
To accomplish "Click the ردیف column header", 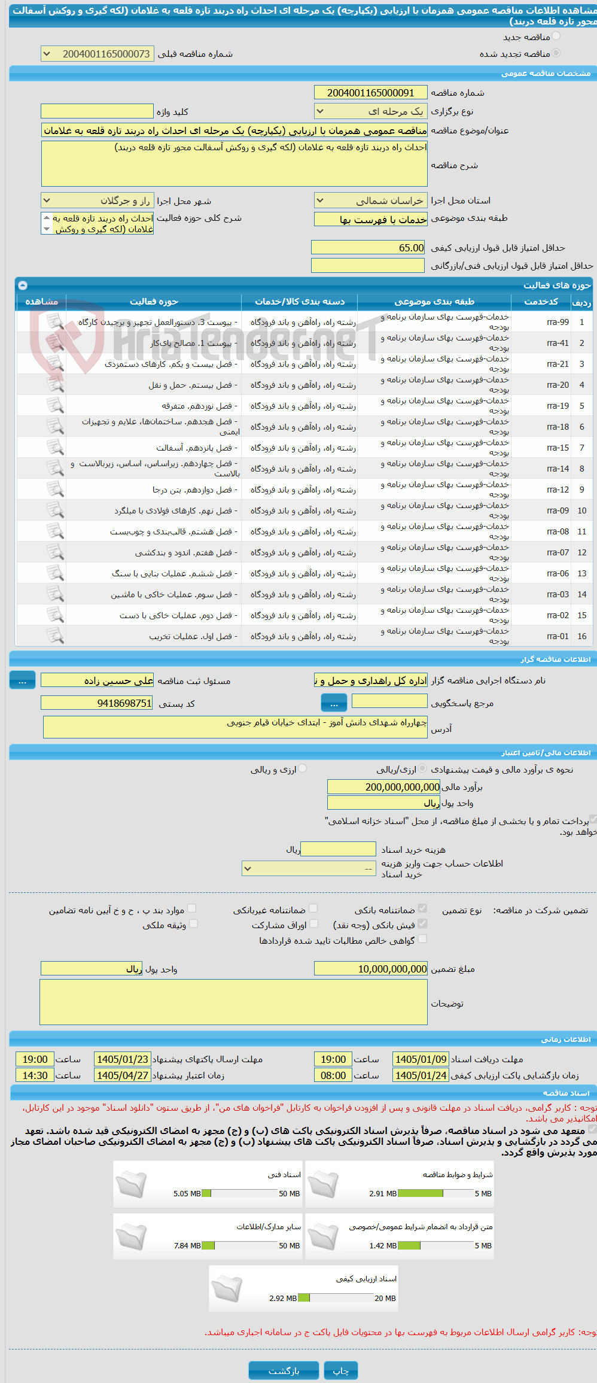I will tap(581, 302).
